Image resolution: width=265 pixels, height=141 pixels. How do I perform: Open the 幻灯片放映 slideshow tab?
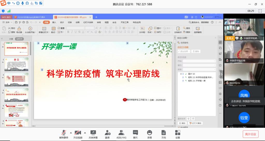tap(88, 22)
